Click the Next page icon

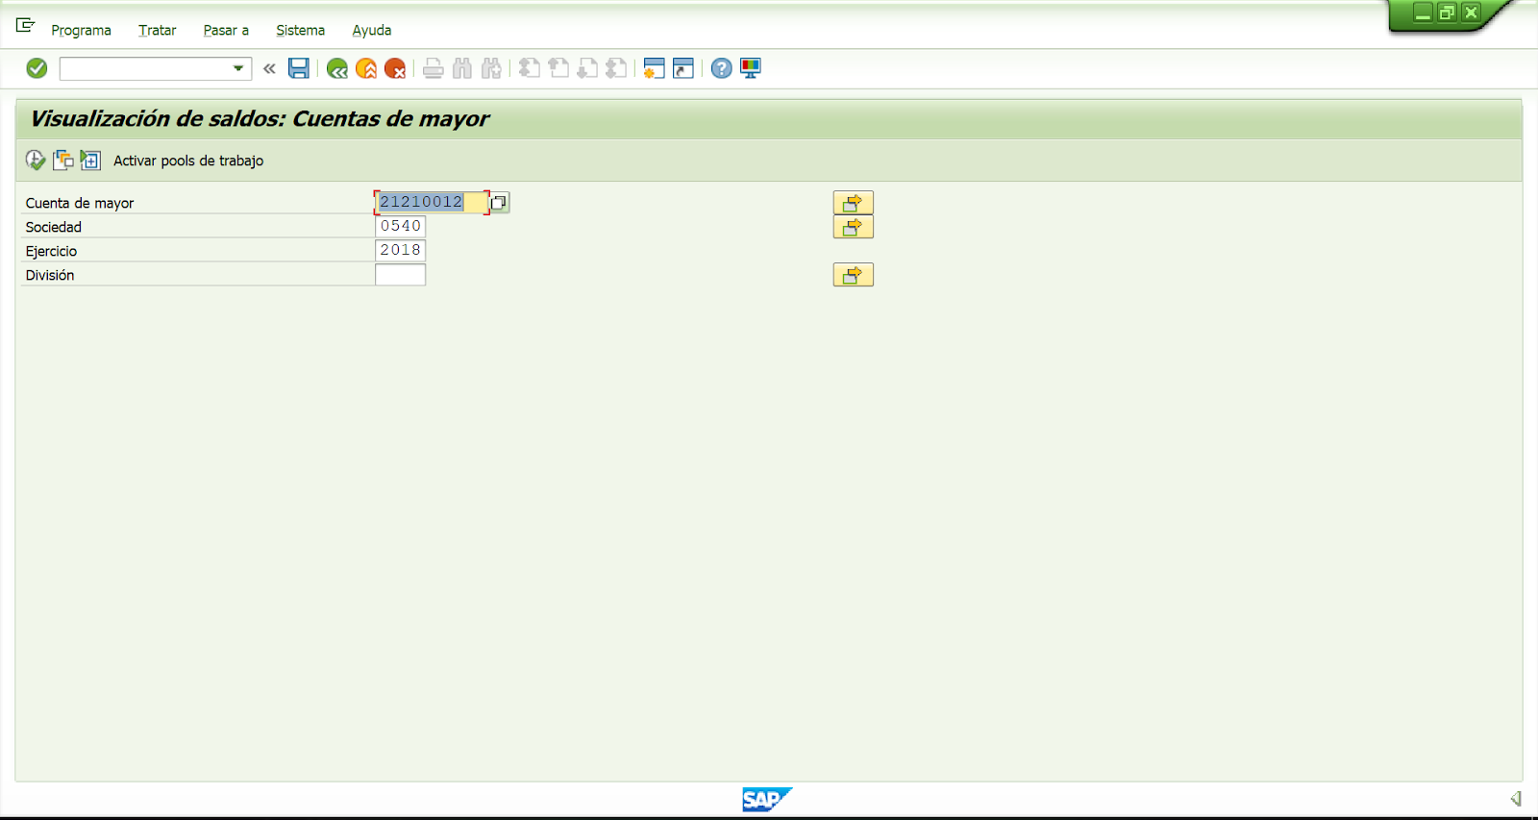[x=587, y=68]
